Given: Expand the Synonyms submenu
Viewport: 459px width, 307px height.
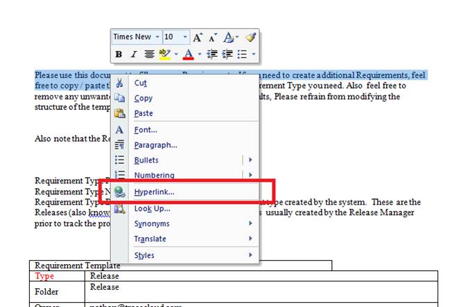Looking at the screenshot, I should [x=153, y=223].
